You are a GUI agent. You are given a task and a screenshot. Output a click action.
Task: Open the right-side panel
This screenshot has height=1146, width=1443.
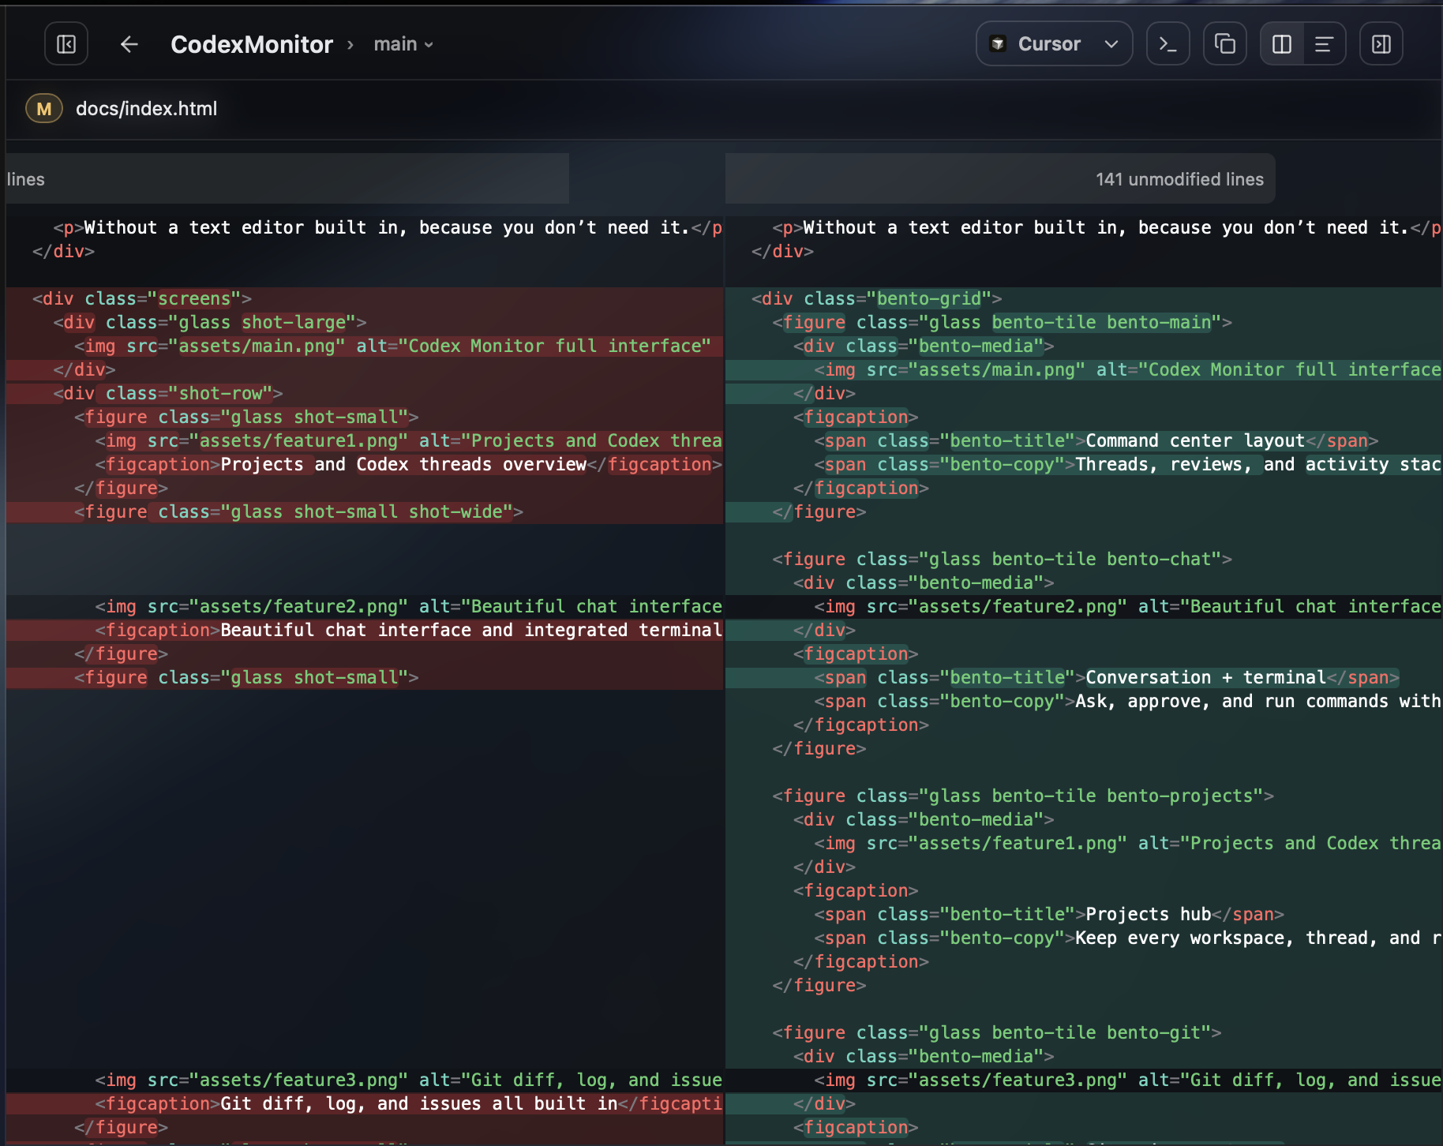click(1381, 43)
